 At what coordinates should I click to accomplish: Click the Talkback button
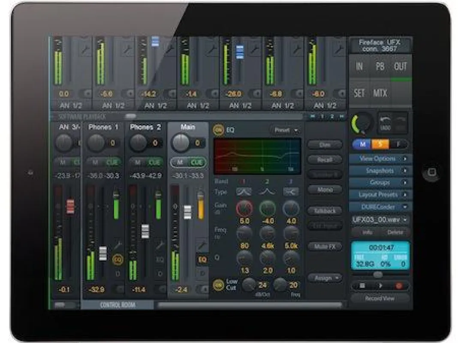pyautogui.click(x=325, y=211)
